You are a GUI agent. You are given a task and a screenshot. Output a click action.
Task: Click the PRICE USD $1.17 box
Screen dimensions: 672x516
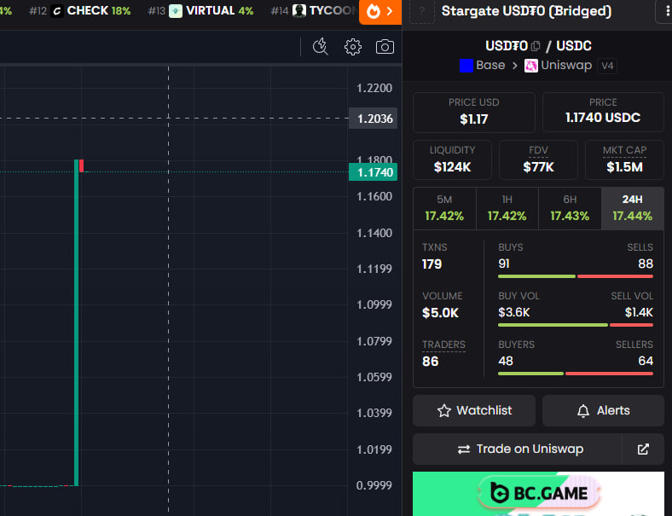tap(474, 113)
